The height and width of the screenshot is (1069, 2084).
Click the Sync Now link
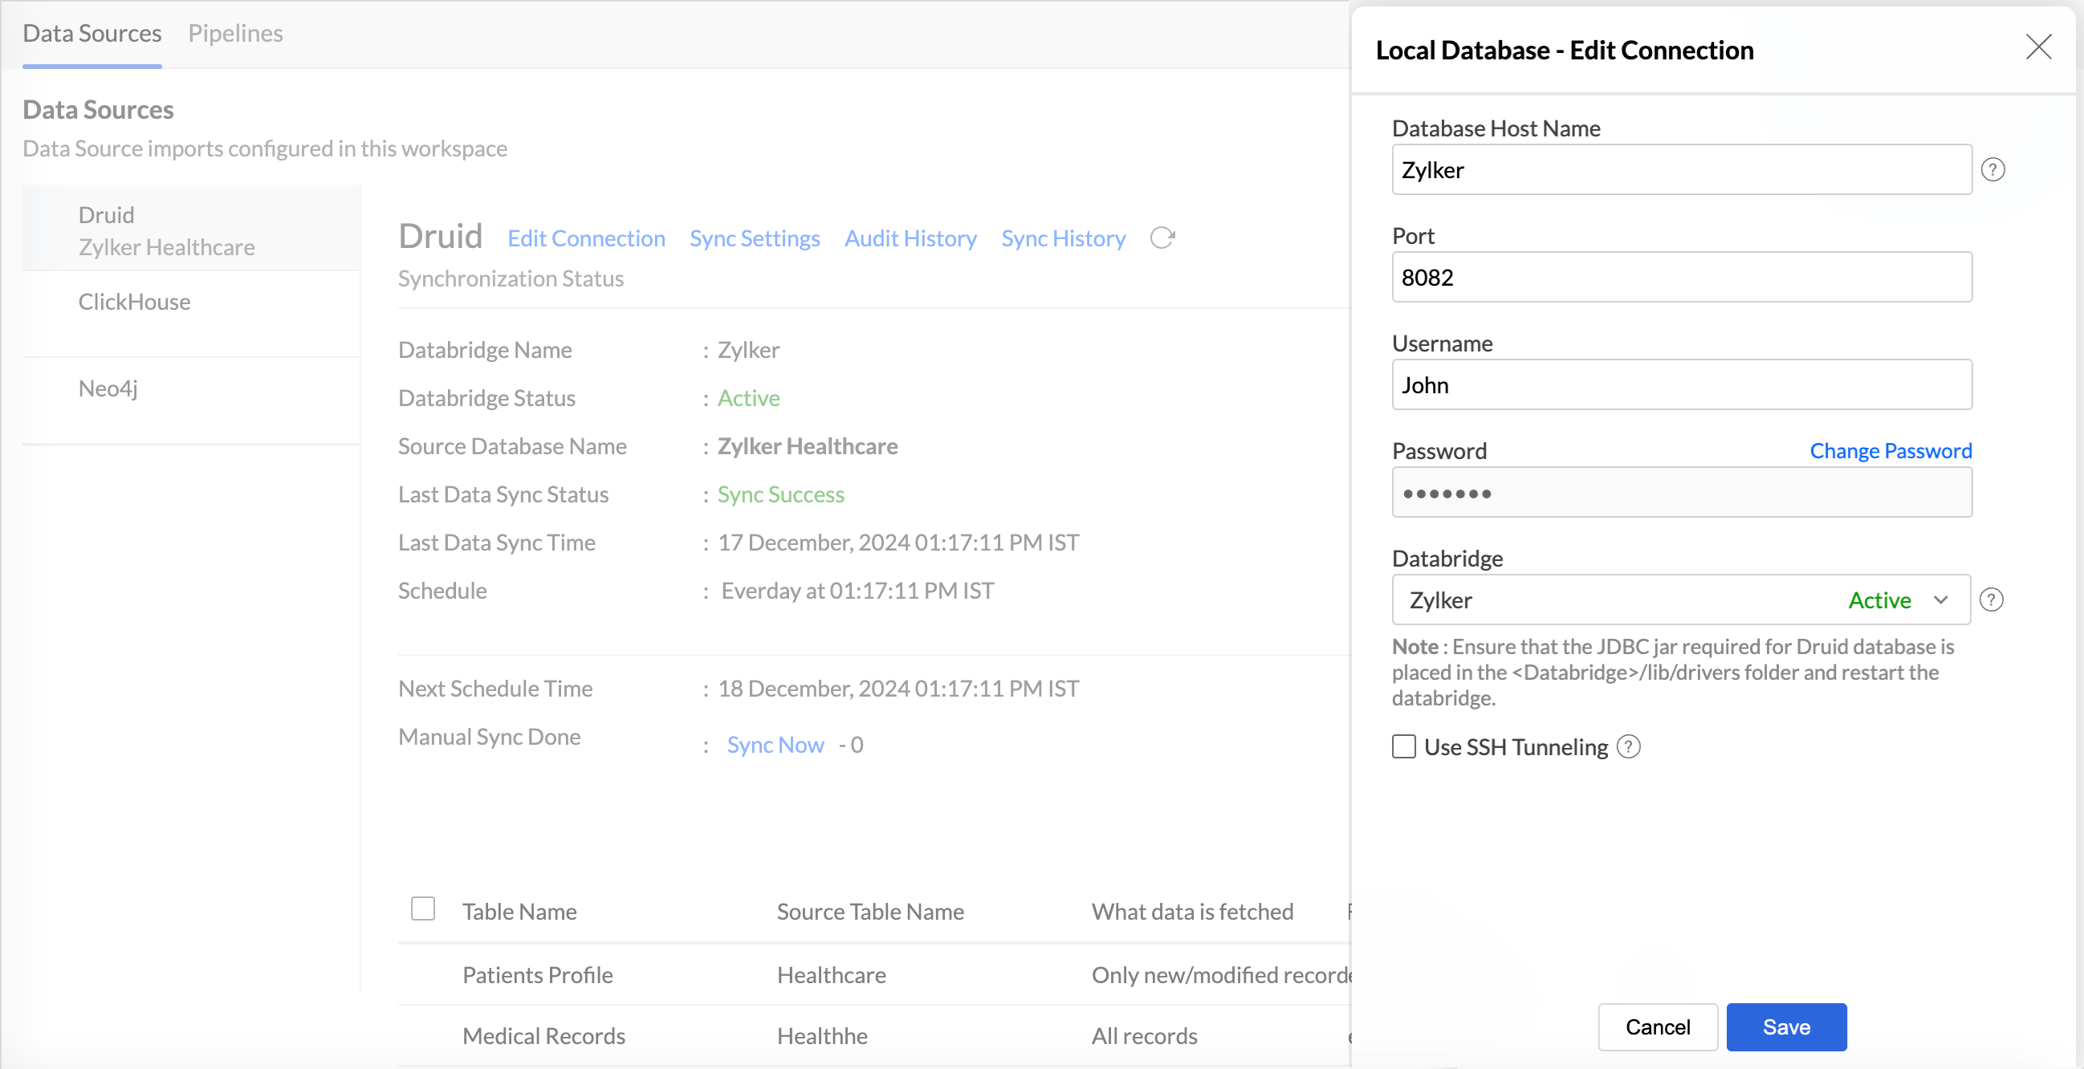pyautogui.click(x=774, y=744)
